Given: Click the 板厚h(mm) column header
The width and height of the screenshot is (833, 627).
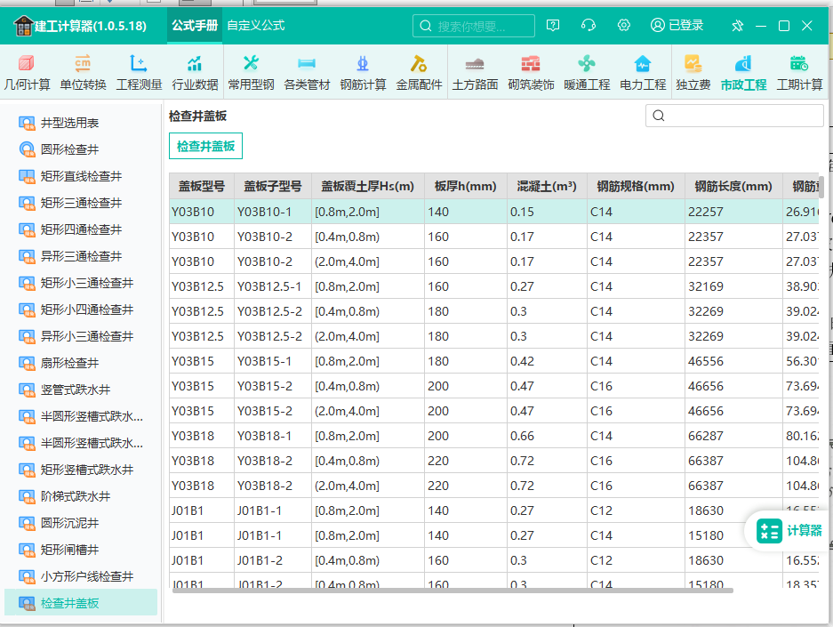Looking at the screenshot, I should (465, 186).
